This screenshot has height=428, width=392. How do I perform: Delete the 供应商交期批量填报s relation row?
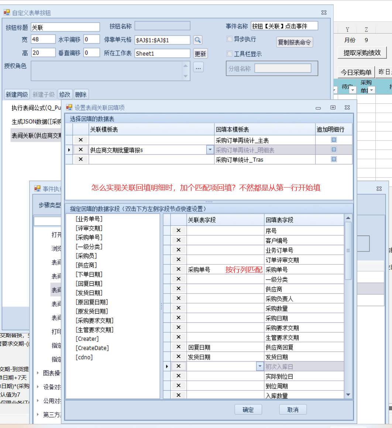tap(81, 150)
